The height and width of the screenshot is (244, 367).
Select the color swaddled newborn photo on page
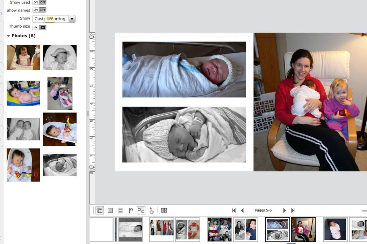click(184, 69)
